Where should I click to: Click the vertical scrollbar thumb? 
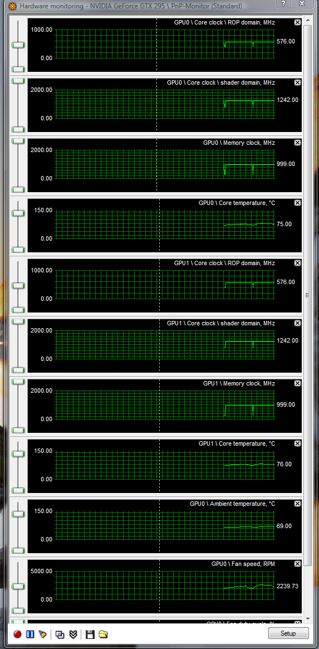(x=307, y=295)
